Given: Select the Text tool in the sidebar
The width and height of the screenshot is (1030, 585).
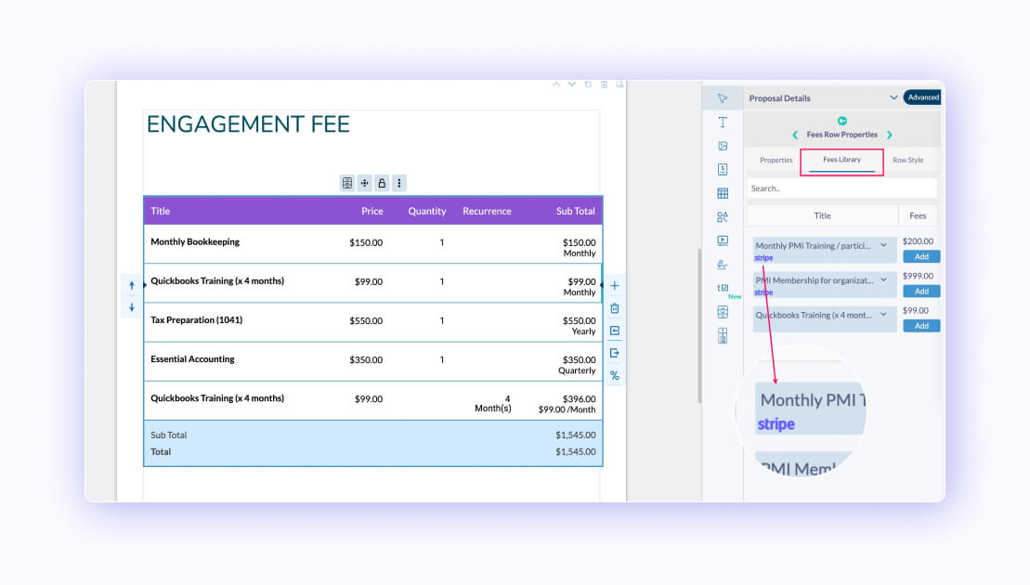Looking at the screenshot, I should coord(724,122).
